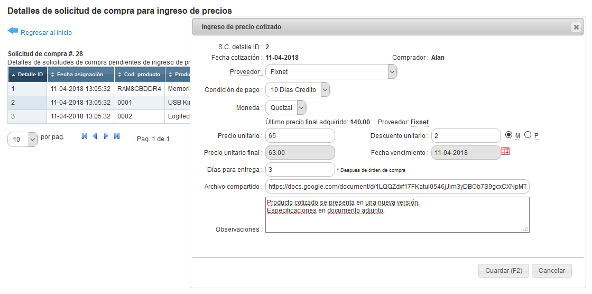Open the Condición de pago dropdown
592x294 pixels.
(x=325, y=90)
